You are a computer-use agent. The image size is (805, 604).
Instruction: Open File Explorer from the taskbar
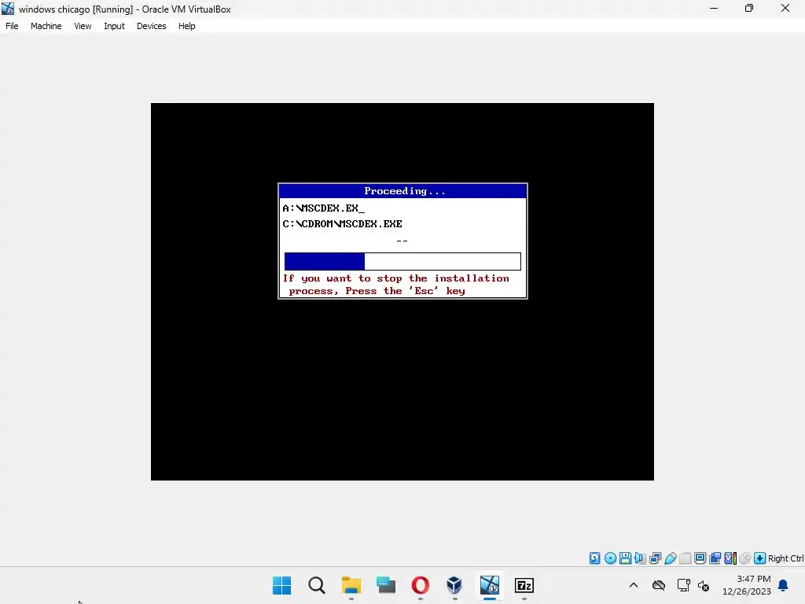[x=351, y=585]
